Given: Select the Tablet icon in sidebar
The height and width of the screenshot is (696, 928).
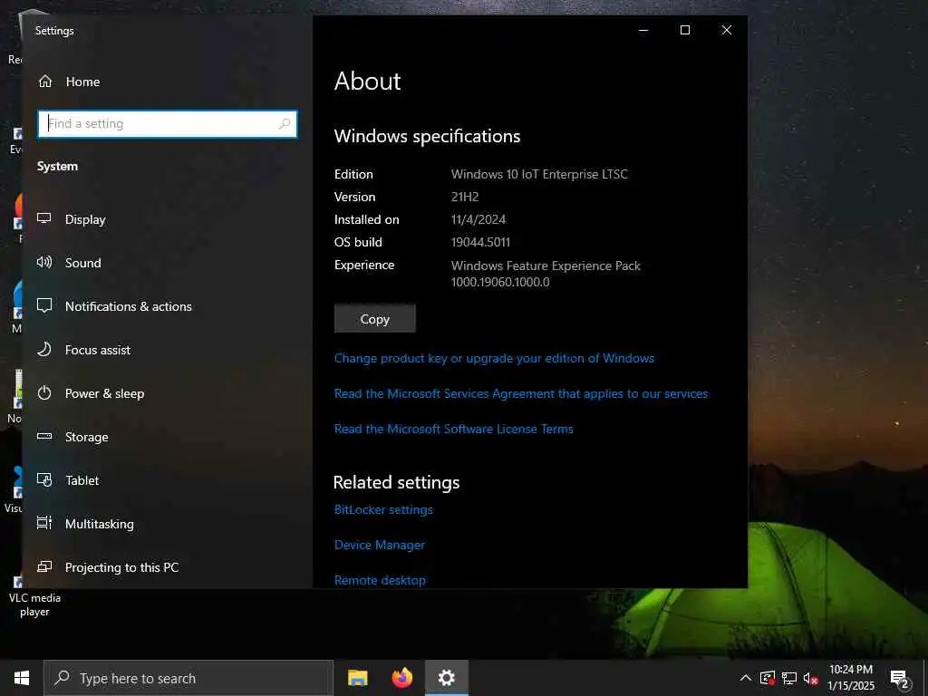Looking at the screenshot, I should (x=44, y=480).
